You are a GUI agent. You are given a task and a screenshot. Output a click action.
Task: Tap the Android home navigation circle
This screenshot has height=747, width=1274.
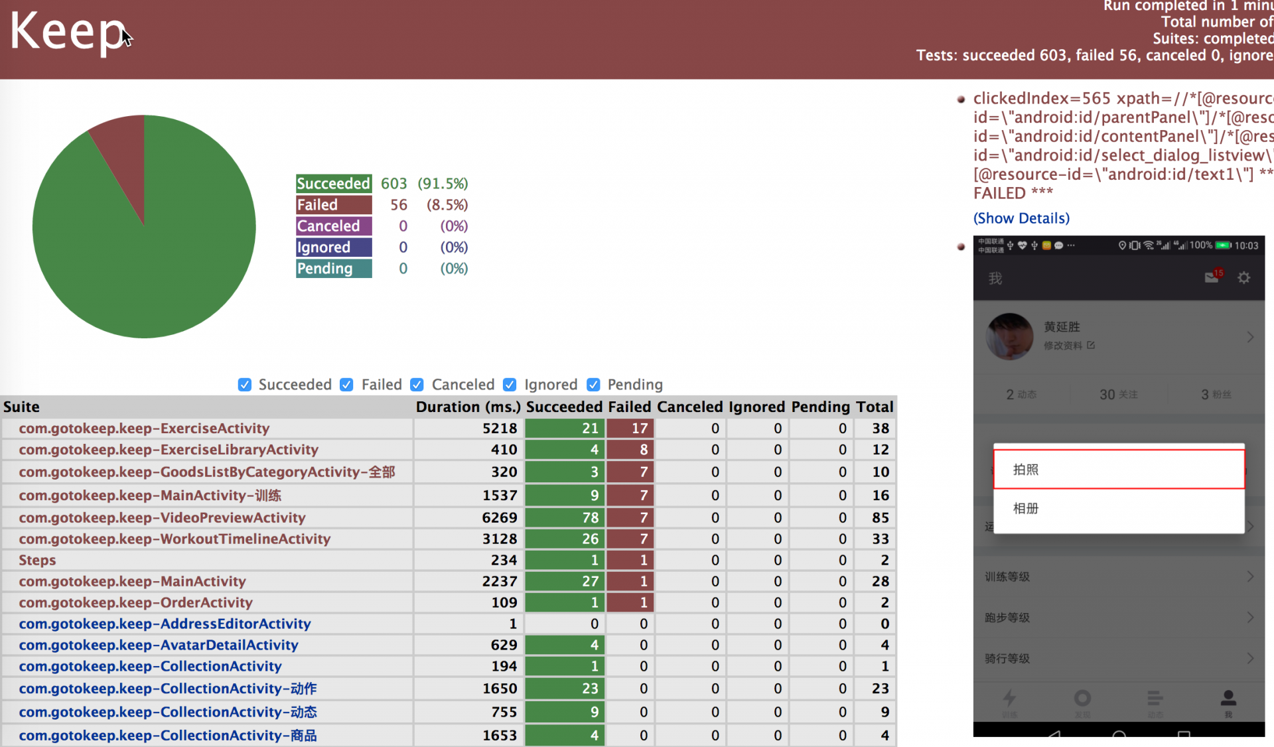tap(1119, 734)
